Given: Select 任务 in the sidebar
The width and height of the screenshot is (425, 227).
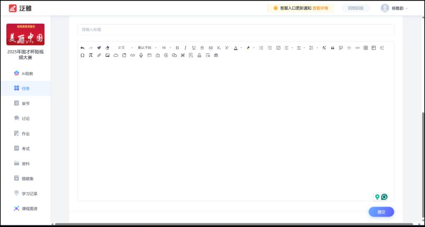Looking at the screenshot, I should tap(25, 89).
